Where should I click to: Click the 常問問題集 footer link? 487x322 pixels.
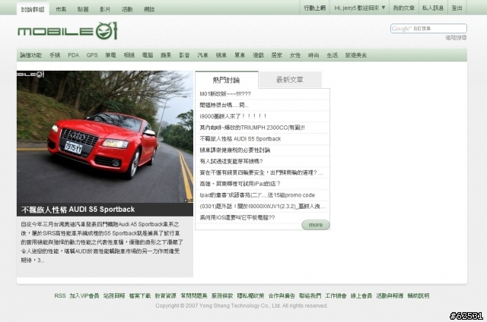click(194, 295)
